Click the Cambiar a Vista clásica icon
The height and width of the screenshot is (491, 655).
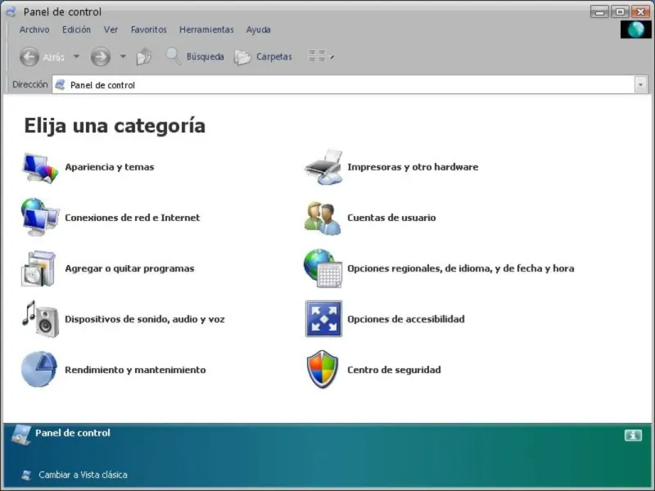[27, 475]
